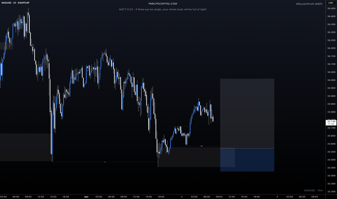This screenshot has width=337, height=199.
Task: Select the MATT 6:22 quote text
Action: 163,9
